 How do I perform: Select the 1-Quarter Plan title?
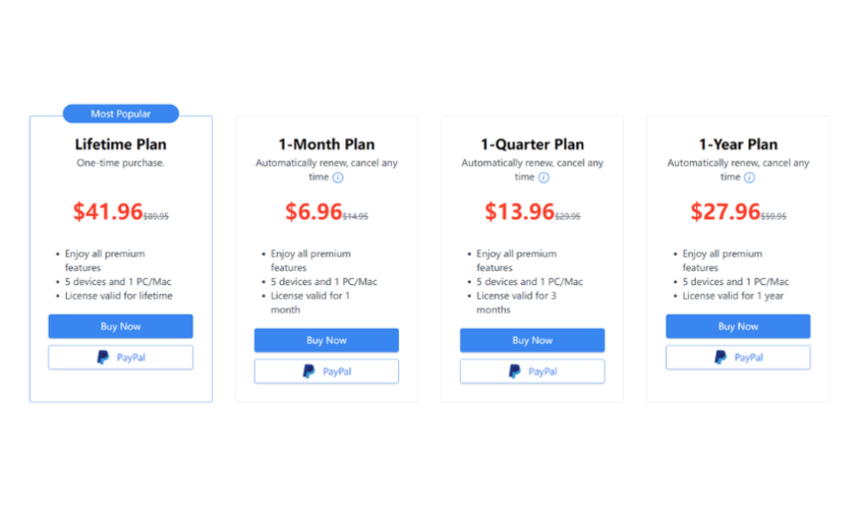pyautogui.click(x=533, y=144)
